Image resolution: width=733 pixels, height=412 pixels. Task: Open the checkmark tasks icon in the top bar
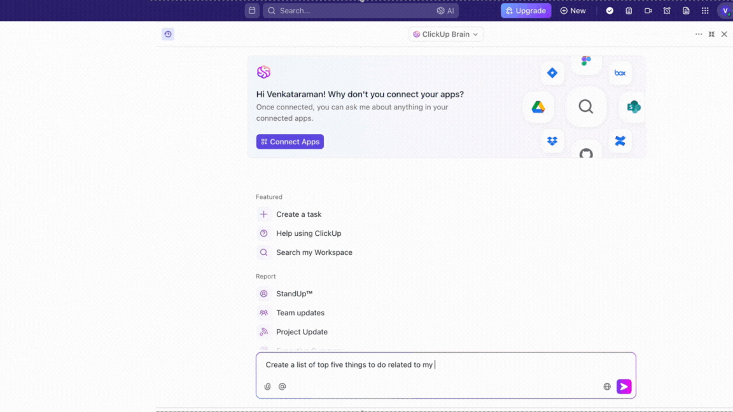click(610, 10)
